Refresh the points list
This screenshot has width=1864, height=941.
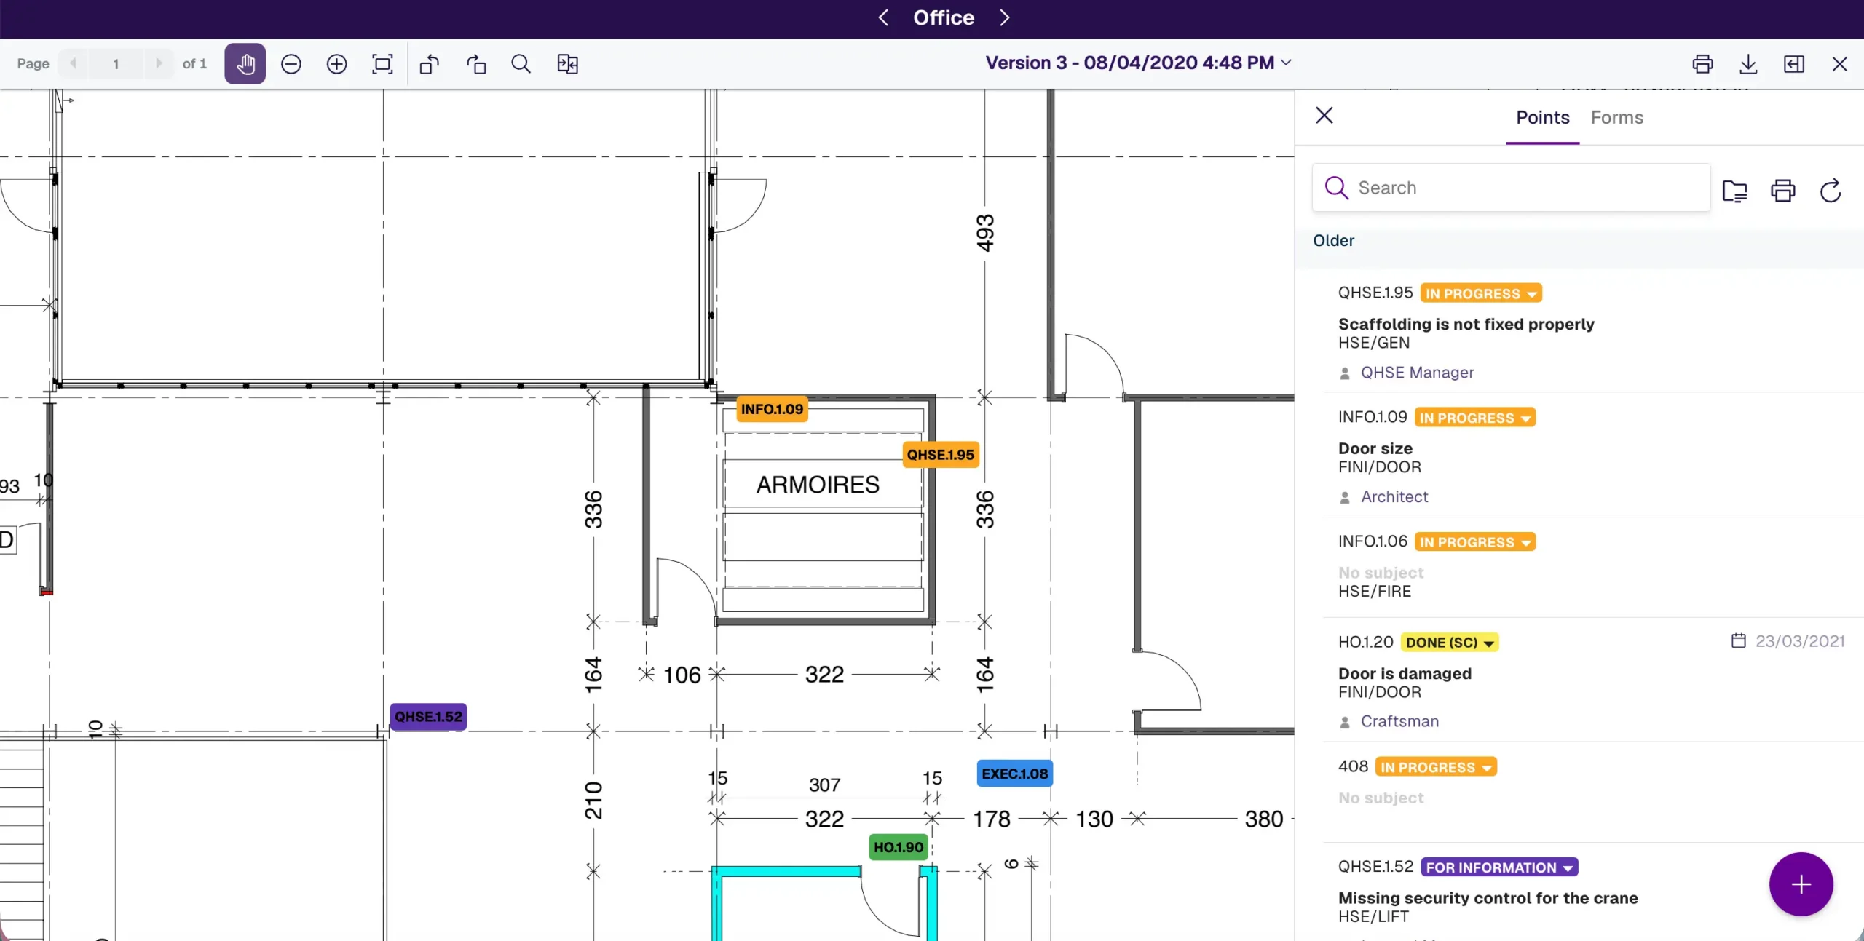[x=1831, y=191]
